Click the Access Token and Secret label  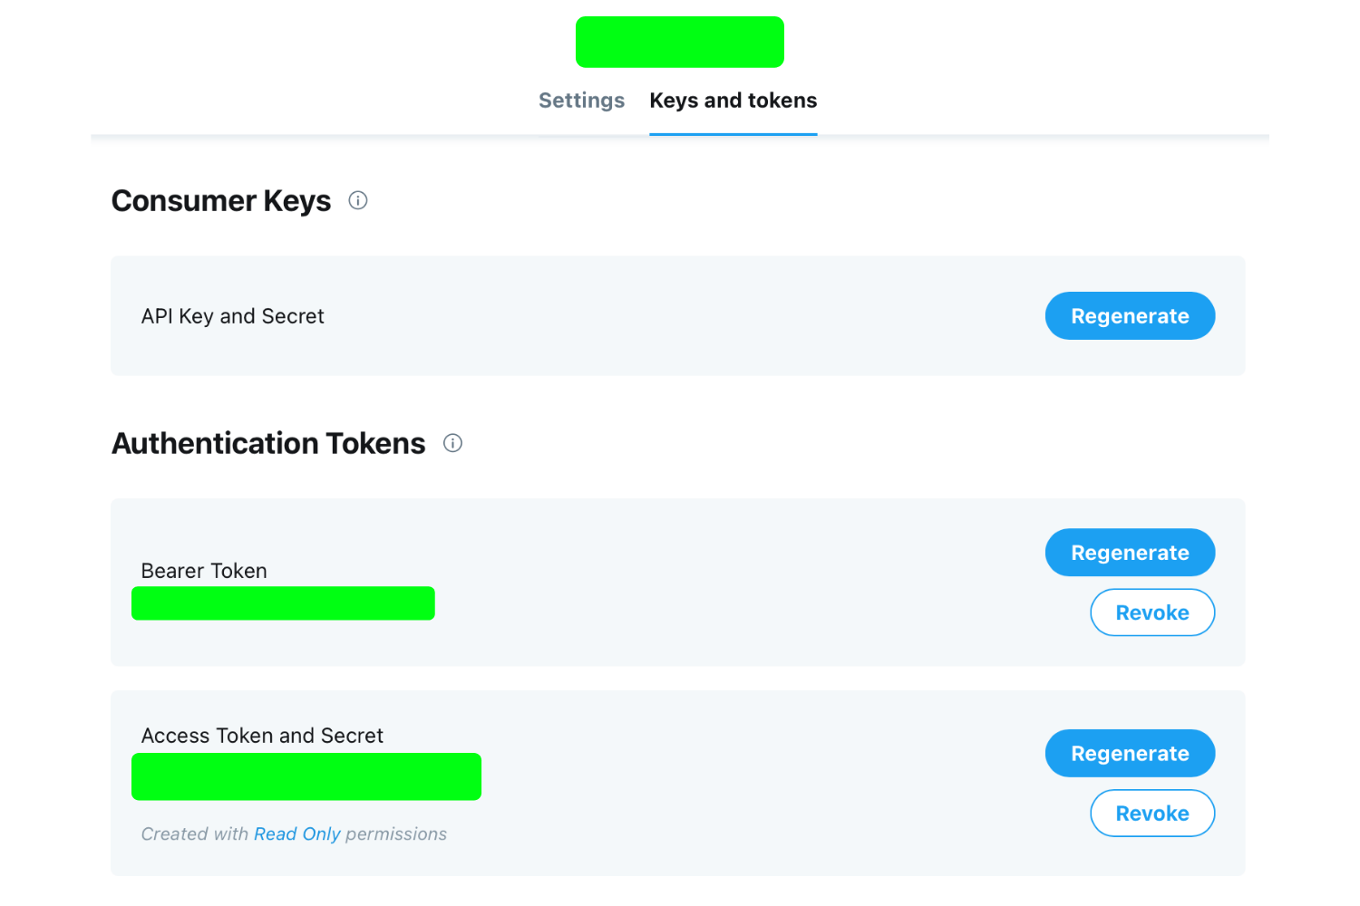(262, 736)
